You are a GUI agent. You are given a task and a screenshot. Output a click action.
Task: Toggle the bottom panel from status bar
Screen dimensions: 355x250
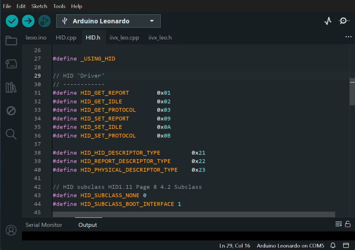click(x=346, y=246)
